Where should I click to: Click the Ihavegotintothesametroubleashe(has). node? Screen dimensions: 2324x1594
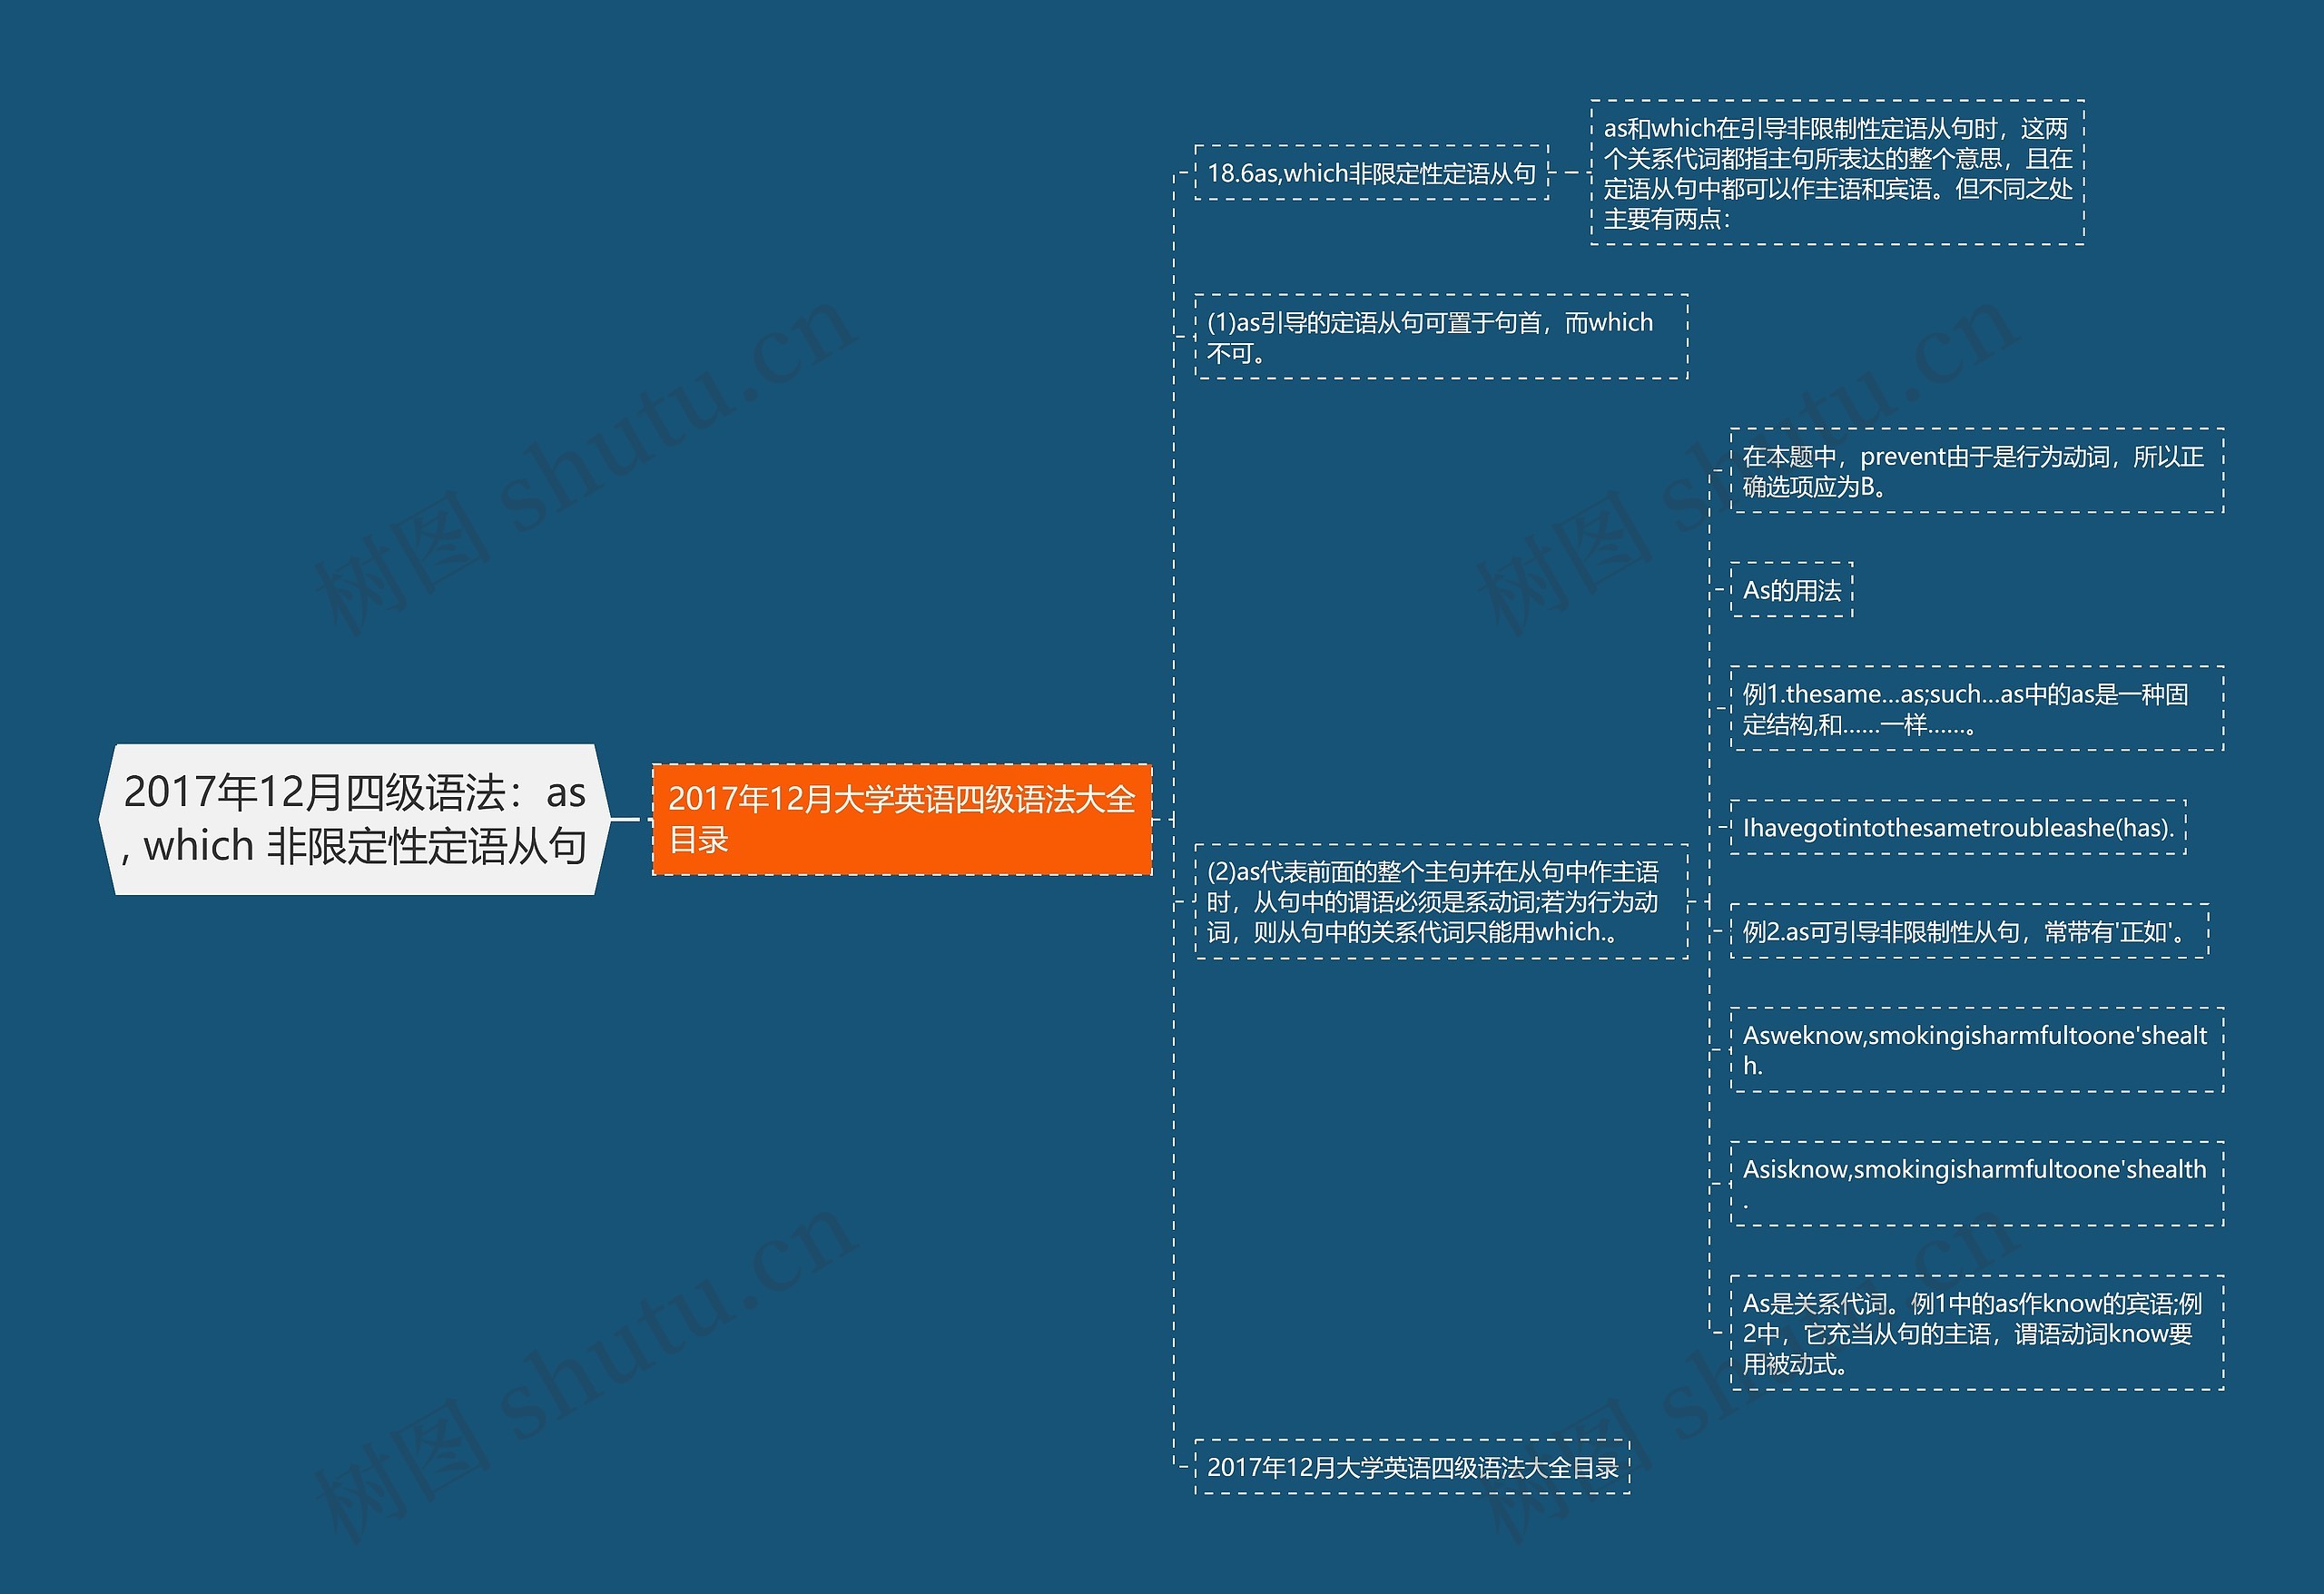coord(1957,828)
